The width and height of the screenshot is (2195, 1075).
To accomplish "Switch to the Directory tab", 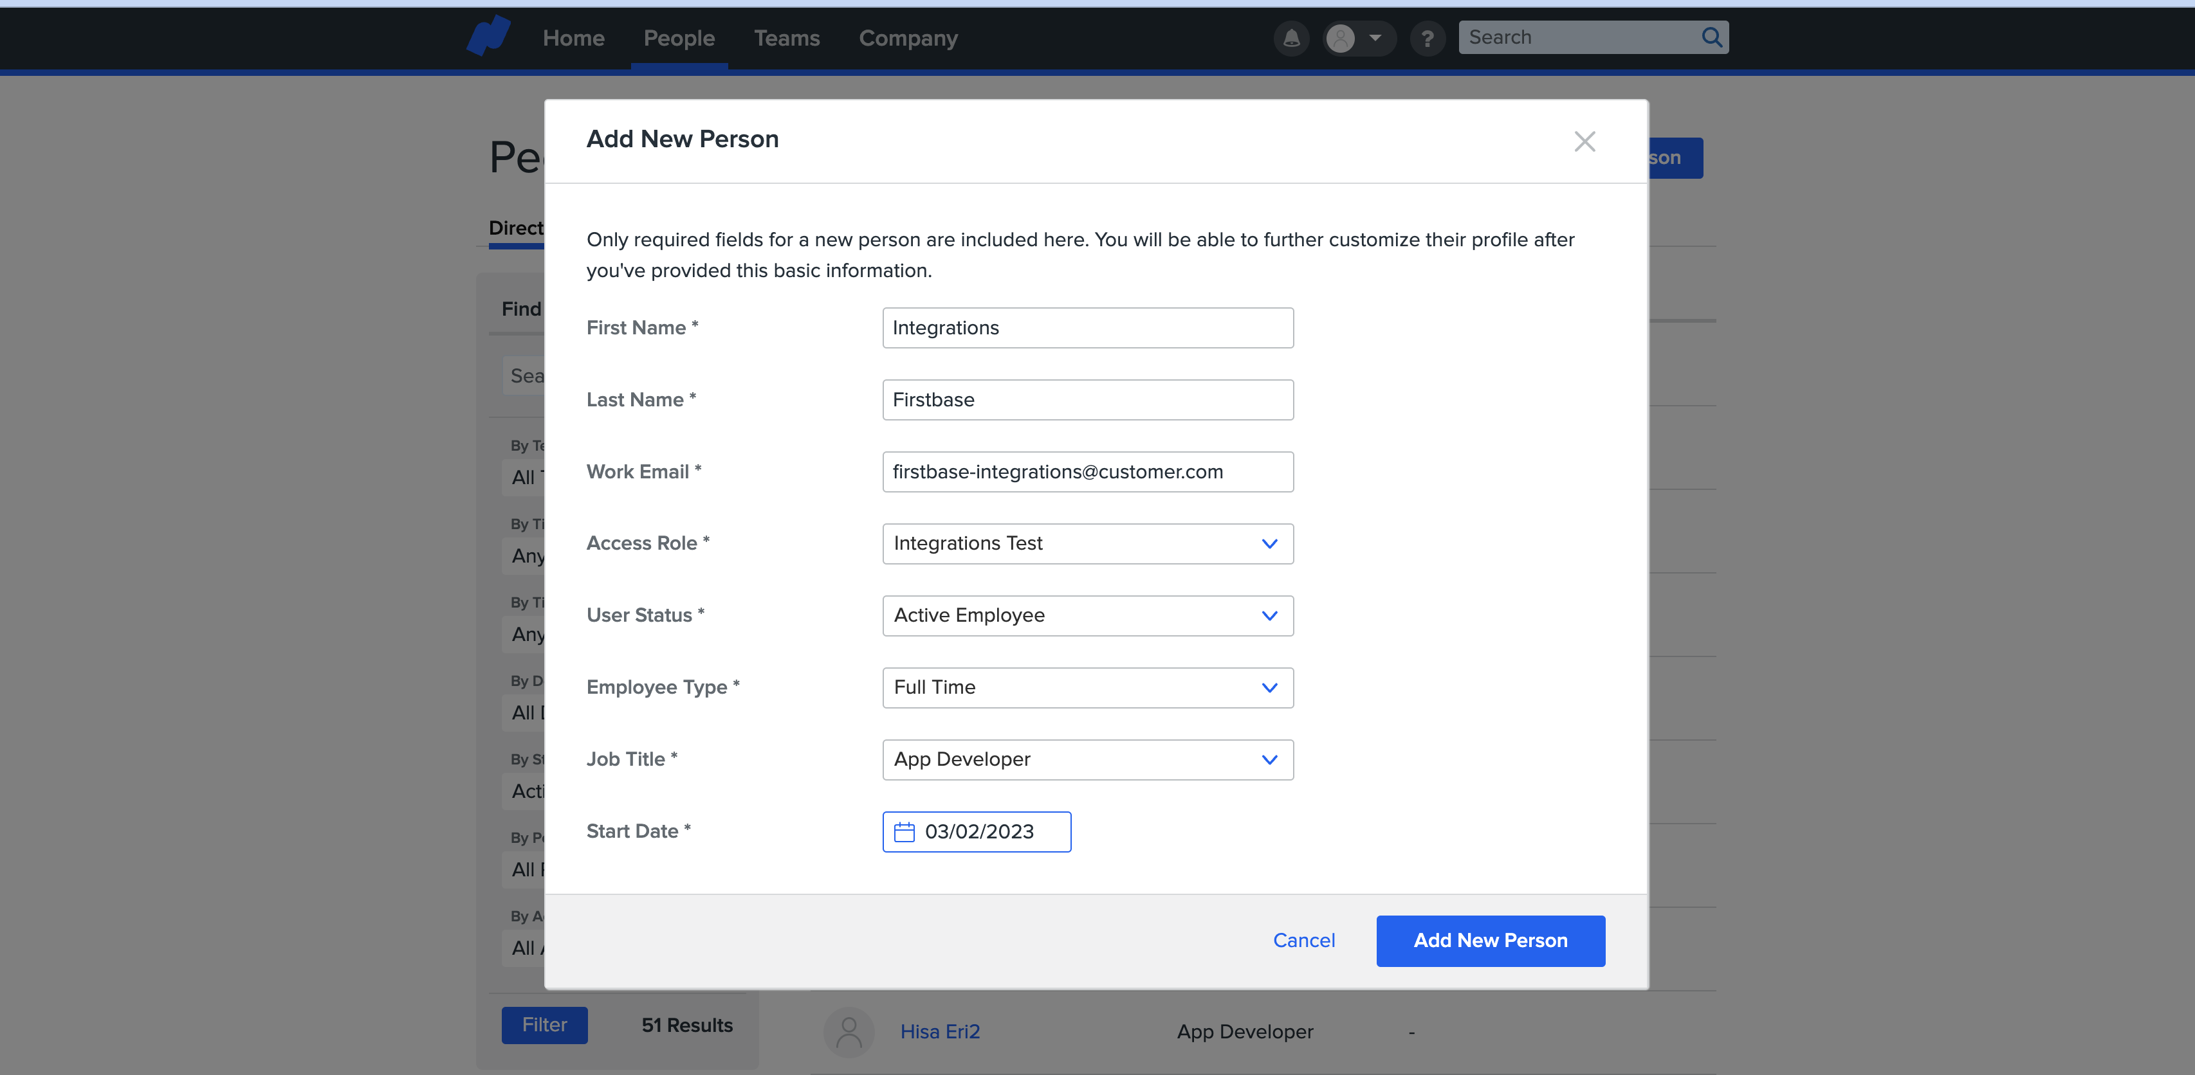I will (x=517, y=228).
